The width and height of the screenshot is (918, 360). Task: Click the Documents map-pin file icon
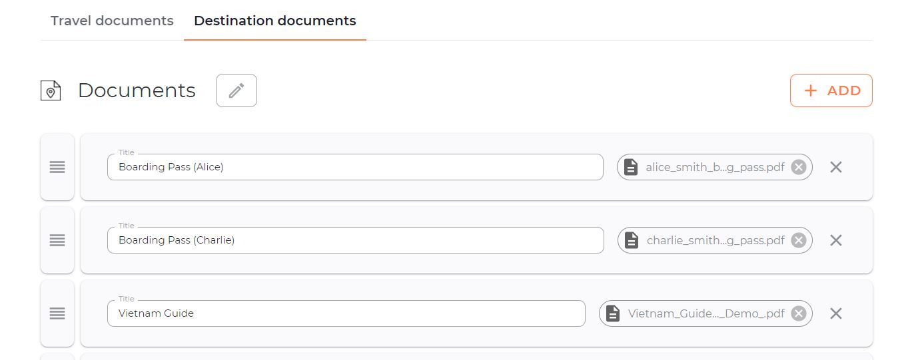point(51,90)
